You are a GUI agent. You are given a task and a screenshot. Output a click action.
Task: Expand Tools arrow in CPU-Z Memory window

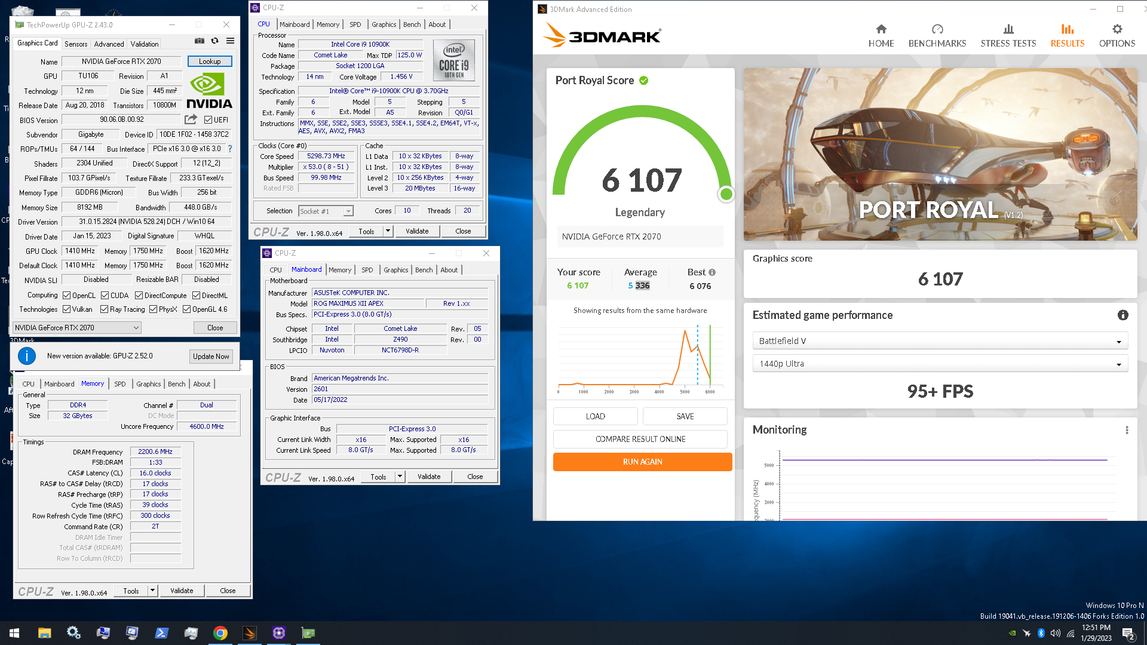tap(152, 591)
